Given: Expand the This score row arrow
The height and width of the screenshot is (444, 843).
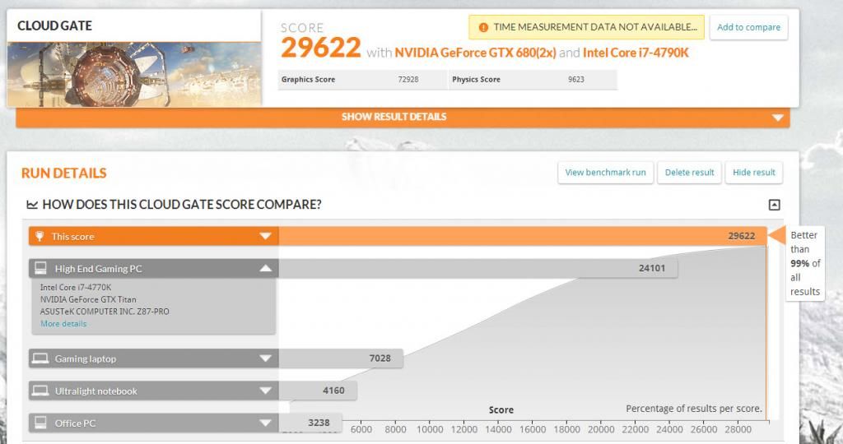Looking at the screenshot, I should [265, 237].
